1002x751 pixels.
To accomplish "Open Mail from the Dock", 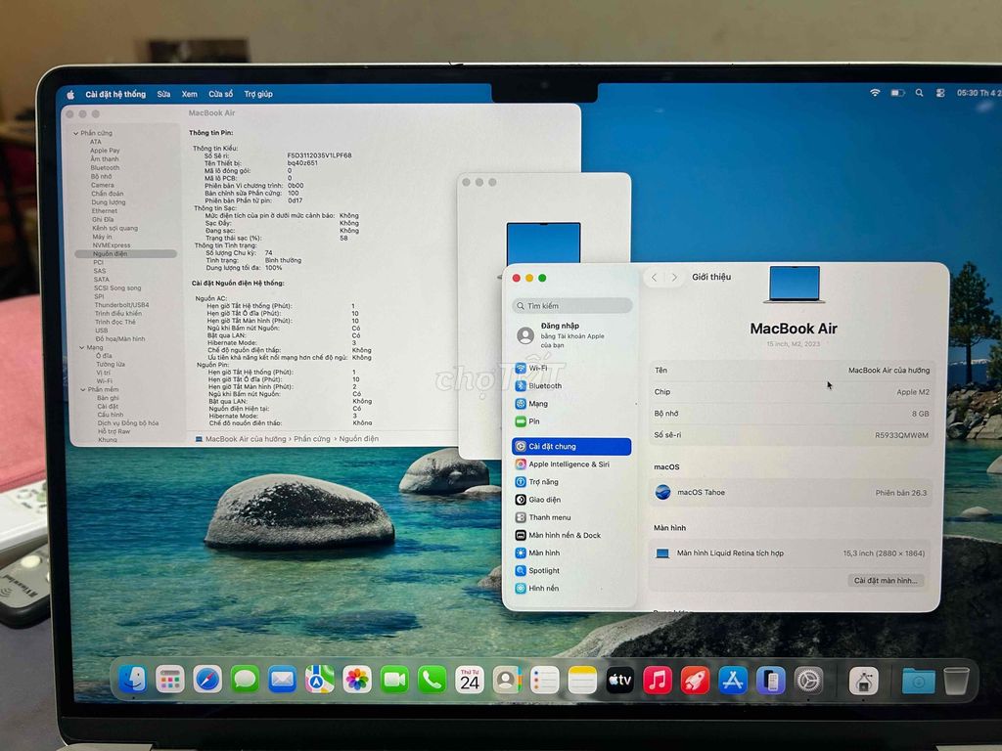I will [282, 681].
